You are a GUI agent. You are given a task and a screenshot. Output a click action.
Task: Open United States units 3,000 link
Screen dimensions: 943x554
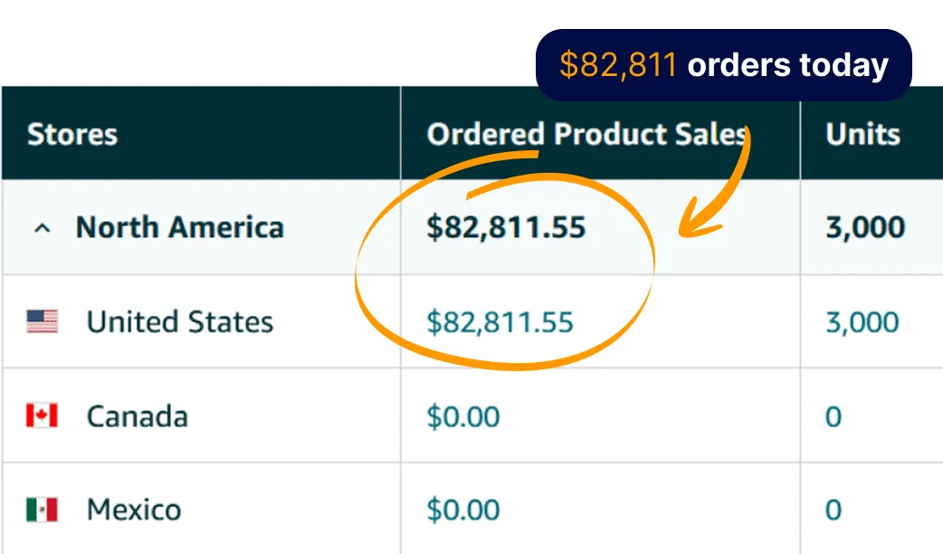[x=862, y=322]
